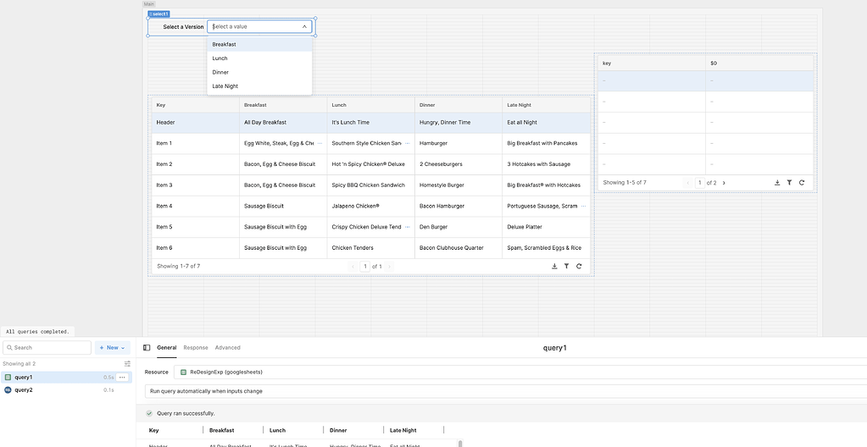Click the Main frame label
The height and width of the screenshot is (447, 867).
[149, 4]
